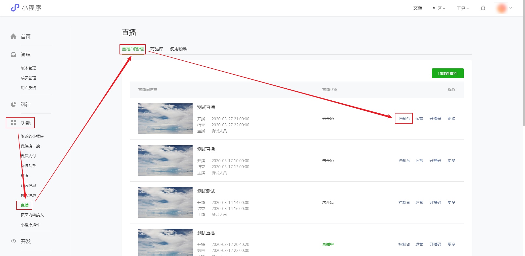
Task: Click the blurred user avatar
Action: click(x=501, y=8)
